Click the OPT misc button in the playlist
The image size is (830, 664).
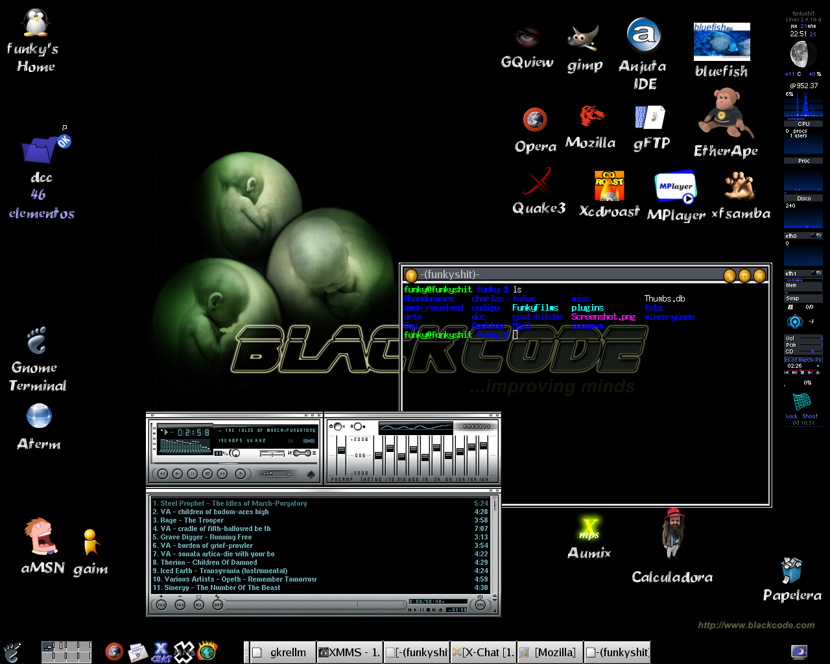[218, 605]
